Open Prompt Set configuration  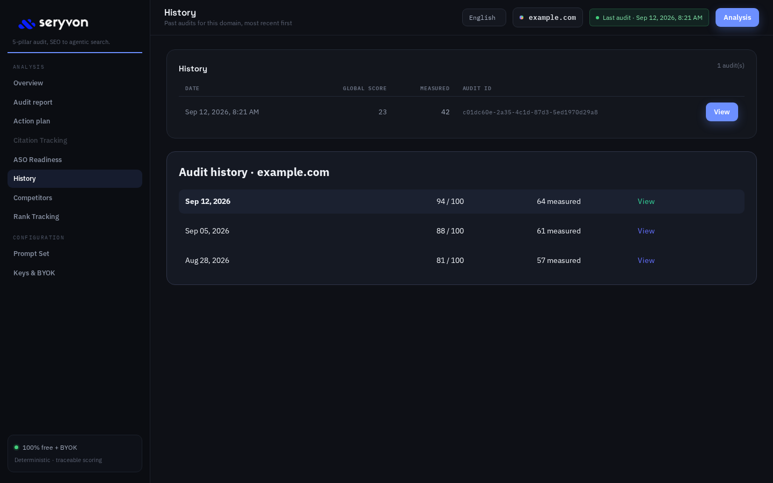coord(75,254)
